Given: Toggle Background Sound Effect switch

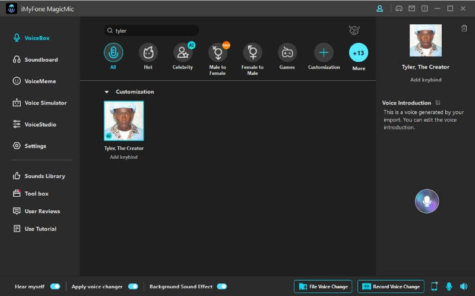Looking at the screenshot, I should (x=221, y=286).
